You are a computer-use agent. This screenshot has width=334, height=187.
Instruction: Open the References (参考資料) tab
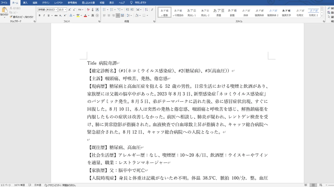72,2
